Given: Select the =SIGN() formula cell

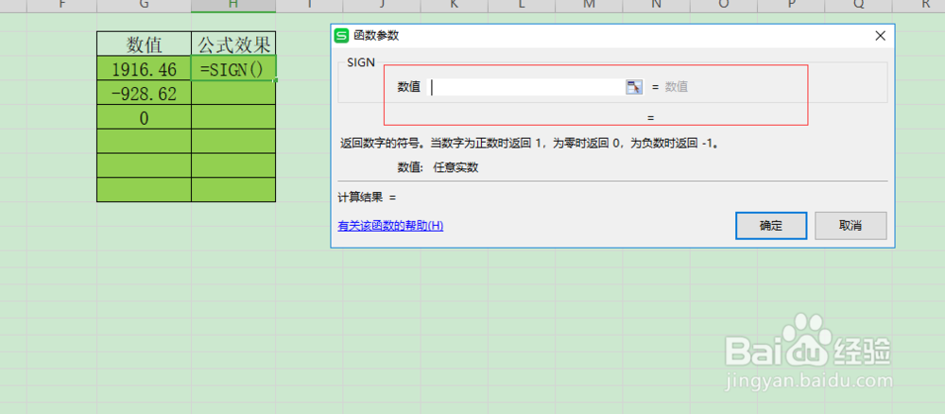Looking at the screenshot, I should pos(233,69).
